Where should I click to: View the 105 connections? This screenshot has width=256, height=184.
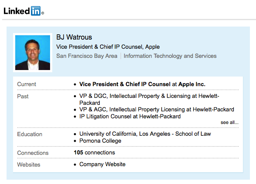click(x=94, y=153)
